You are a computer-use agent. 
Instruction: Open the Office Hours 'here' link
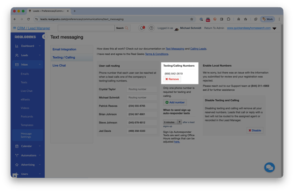pos(177,142)
